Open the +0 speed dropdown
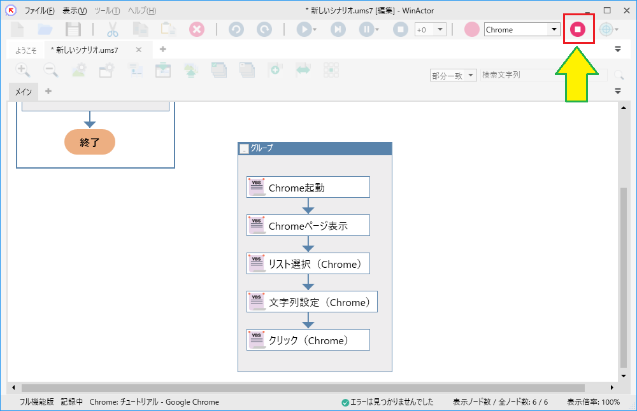The image size is (637, 411). (x=440, y=29)
